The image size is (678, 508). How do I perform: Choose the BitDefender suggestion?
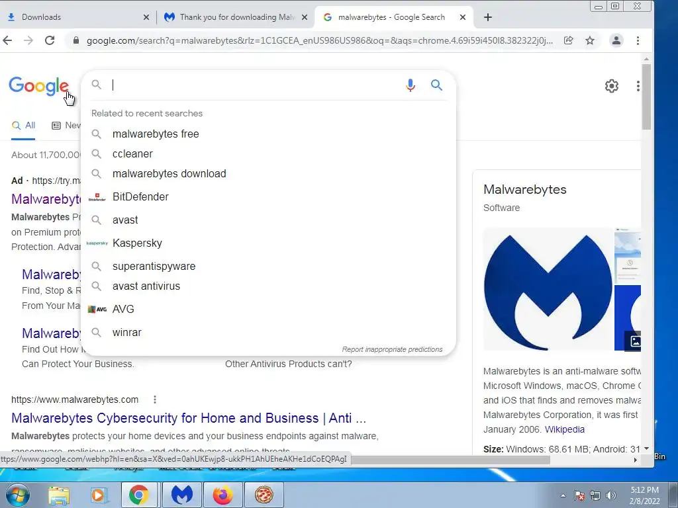pos(268,197)
